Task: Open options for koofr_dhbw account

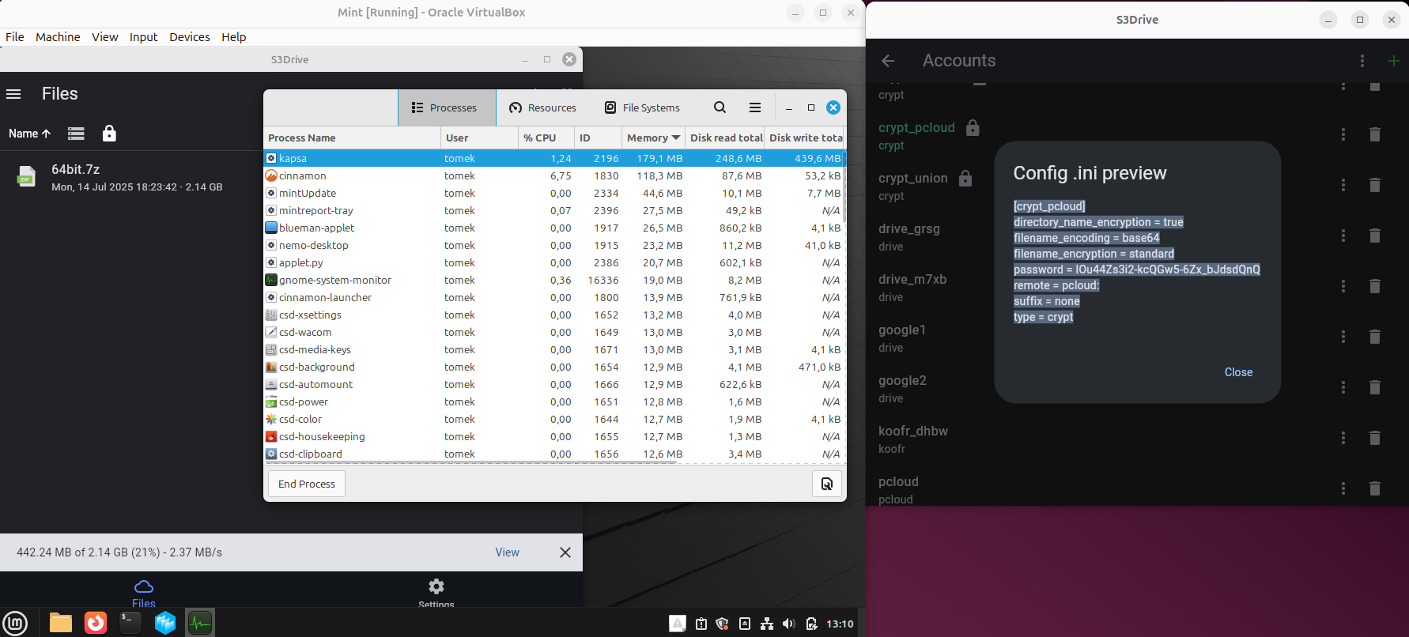Action: pyautogui.click(x=1343, y=438)
